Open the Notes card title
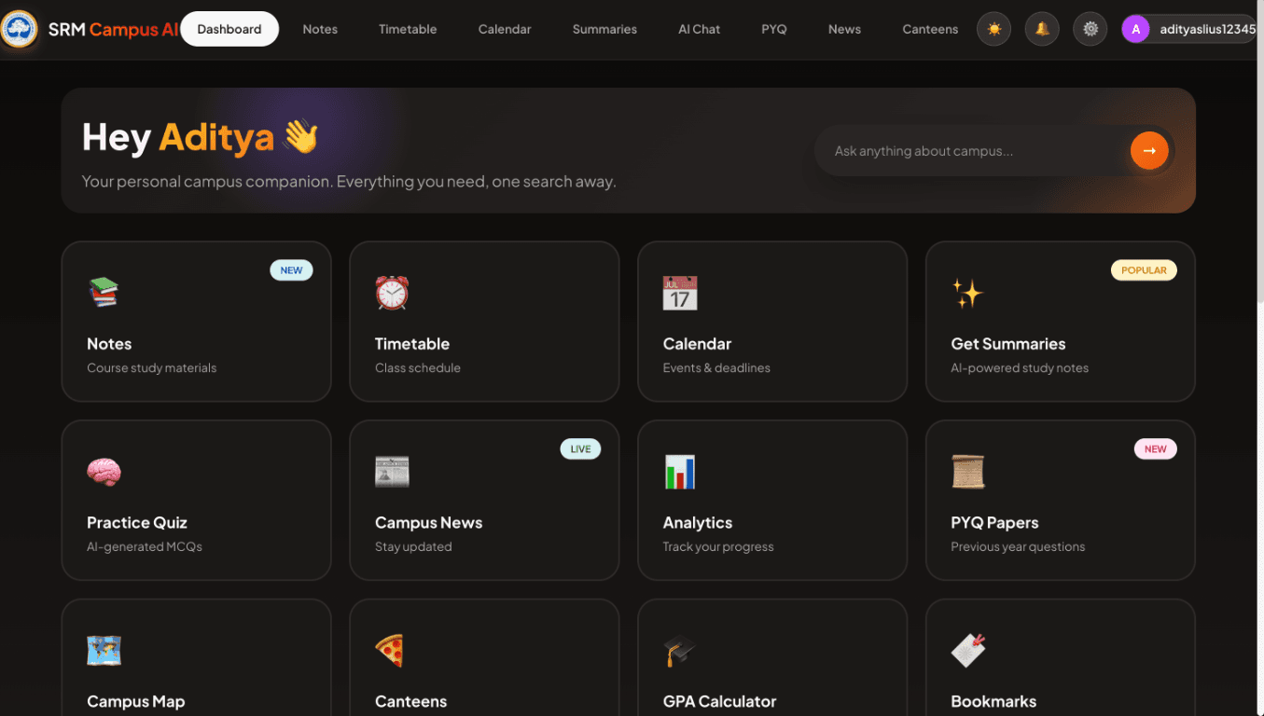The height and width of the screenshot is (716, 1264). pyautogui.click(x=109, y=344)
